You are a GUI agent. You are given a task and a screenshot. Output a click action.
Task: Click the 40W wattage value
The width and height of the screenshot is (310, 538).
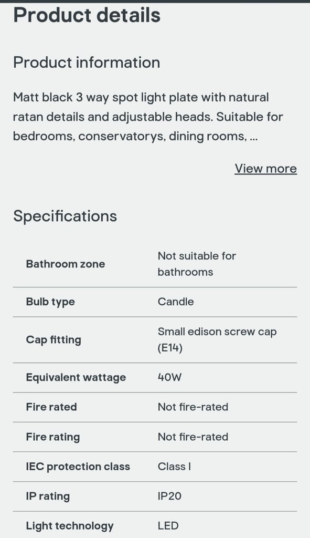(x=169, y=377)
